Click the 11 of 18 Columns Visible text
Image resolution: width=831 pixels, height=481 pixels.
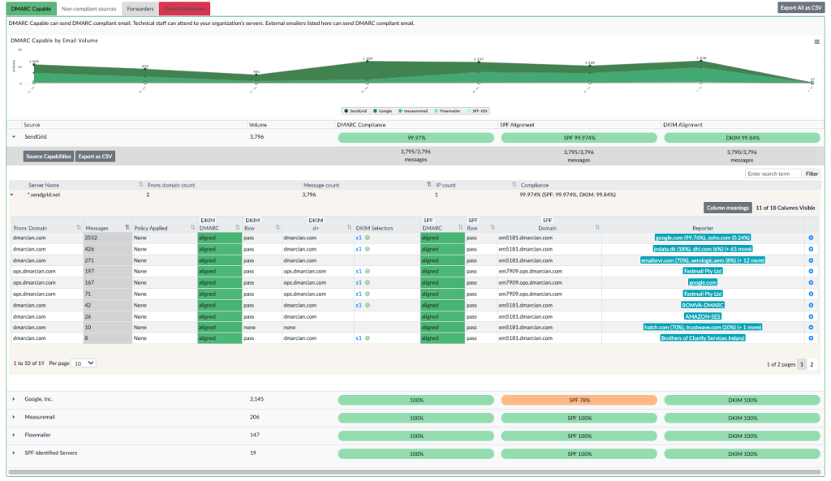click(x=786, y=208)
